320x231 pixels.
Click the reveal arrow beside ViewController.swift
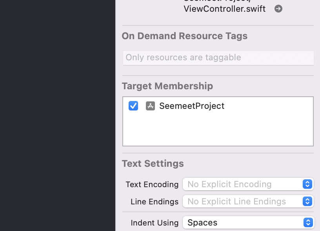(278, 9)
